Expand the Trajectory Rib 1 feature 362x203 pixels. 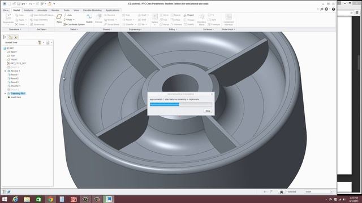[5, 94]
